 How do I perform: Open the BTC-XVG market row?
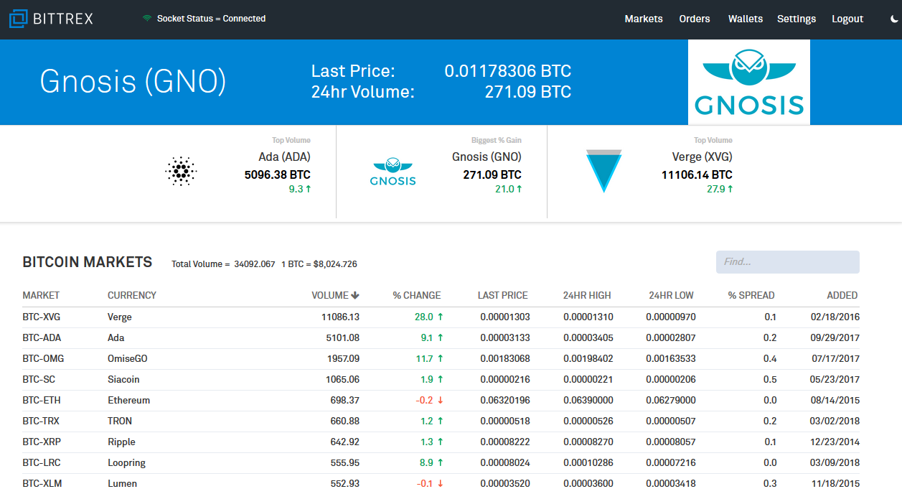(x=441, y=317)
